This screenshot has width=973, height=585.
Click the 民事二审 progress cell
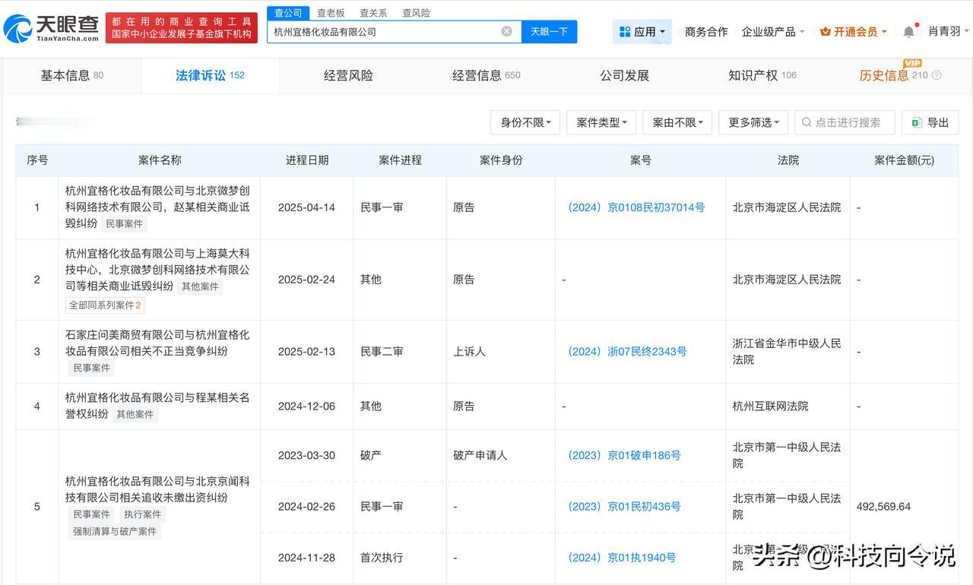pyautogui.click(x=382, y=352)
